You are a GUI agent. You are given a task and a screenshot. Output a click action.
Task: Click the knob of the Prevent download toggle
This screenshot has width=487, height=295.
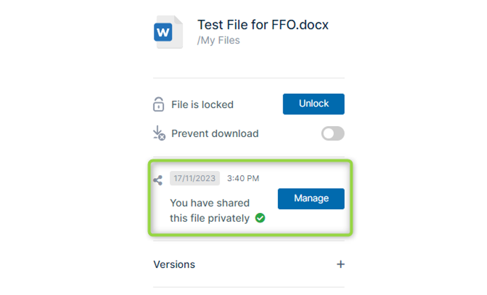[328, 134]
